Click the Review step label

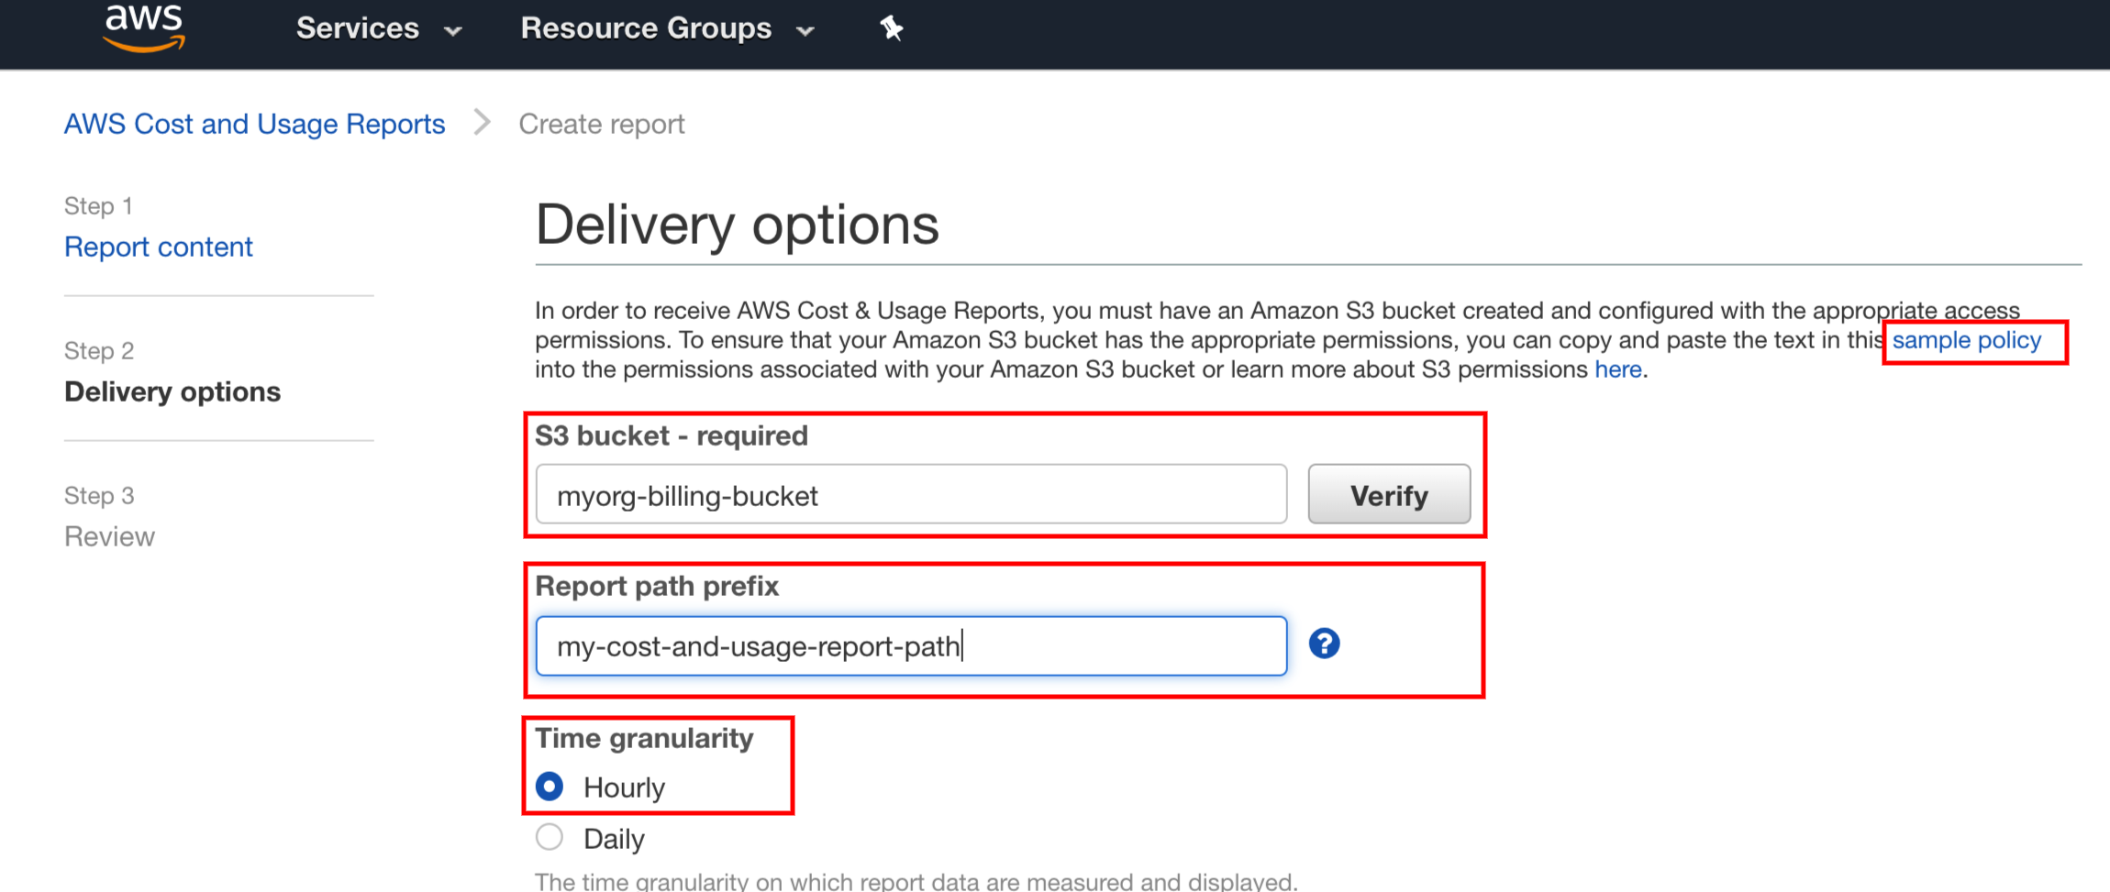click(109, 536)
